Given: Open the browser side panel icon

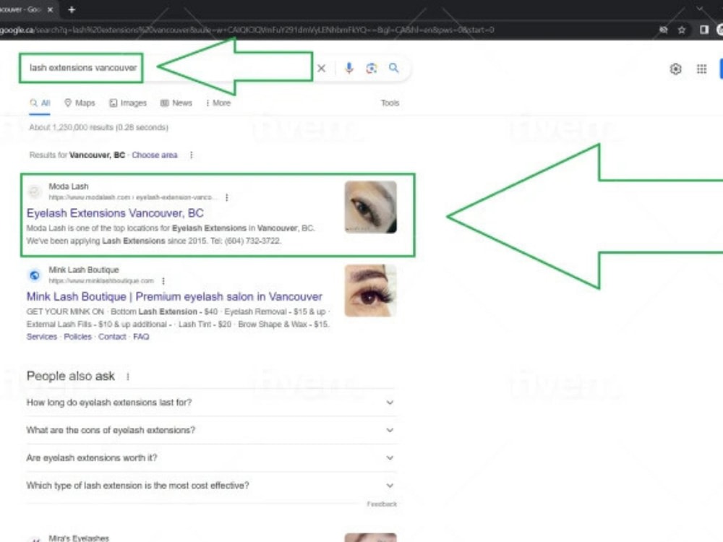Looking at the screenshot, I should pos(703,30).
